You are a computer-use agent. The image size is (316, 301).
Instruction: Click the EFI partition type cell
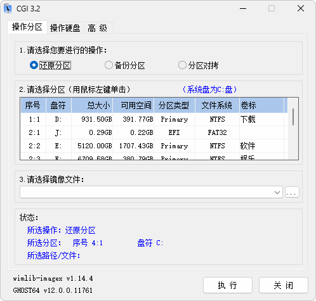pyautogui.click(x=174, y=132)
